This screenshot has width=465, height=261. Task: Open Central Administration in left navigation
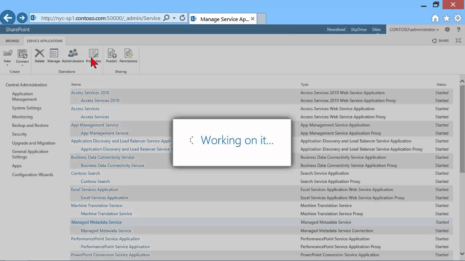pyautogui.click(x=26, y=85)
